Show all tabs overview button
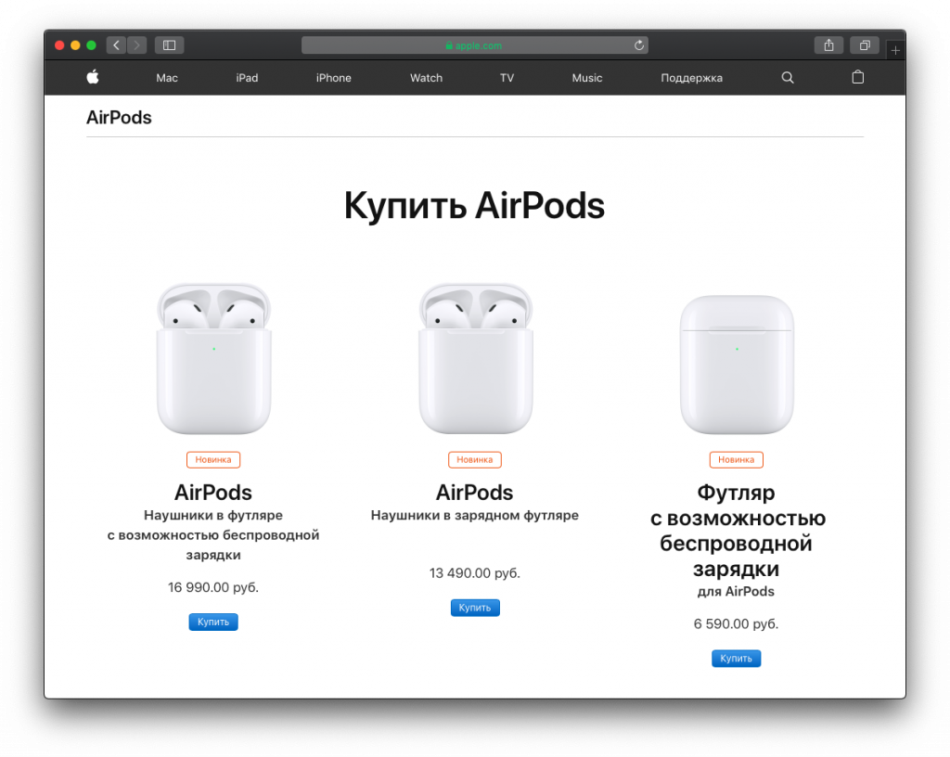 pos(865,45)
